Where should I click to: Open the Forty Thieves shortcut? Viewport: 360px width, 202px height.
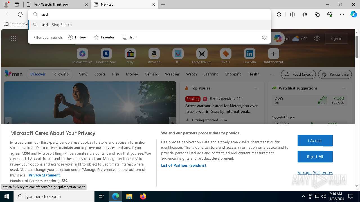[202, 56]
